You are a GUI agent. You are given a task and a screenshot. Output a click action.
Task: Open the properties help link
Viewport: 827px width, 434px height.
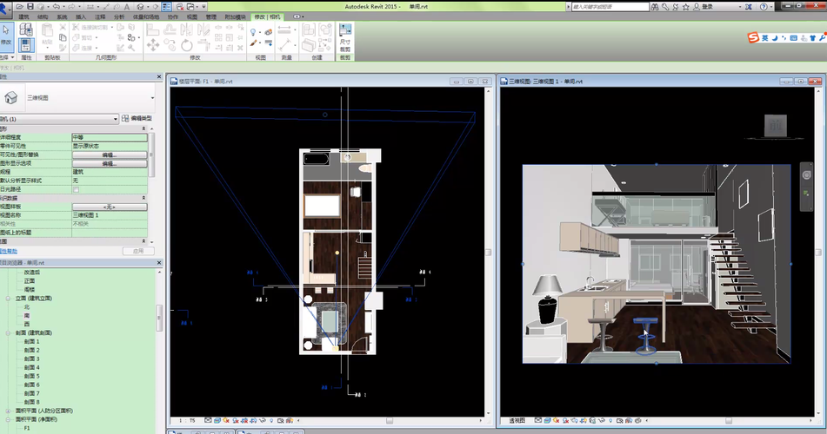[x=9, y=251]
